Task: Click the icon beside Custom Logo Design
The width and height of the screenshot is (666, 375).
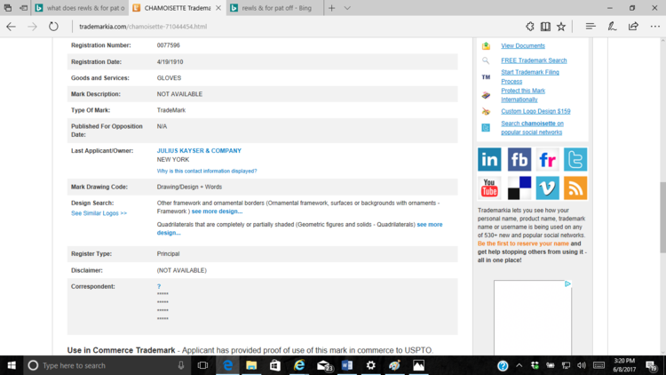Action: pyautogui.click(x=486, y=111)
